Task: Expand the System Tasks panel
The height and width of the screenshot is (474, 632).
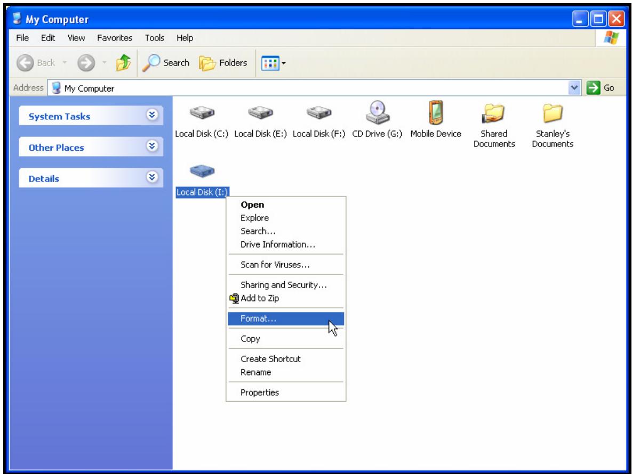Action: 152,116
